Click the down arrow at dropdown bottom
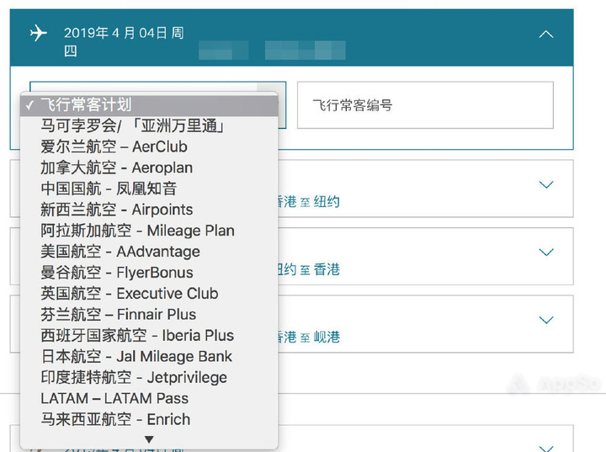The height and width of the screenshot is (452, 606). [x=149, y=439]
